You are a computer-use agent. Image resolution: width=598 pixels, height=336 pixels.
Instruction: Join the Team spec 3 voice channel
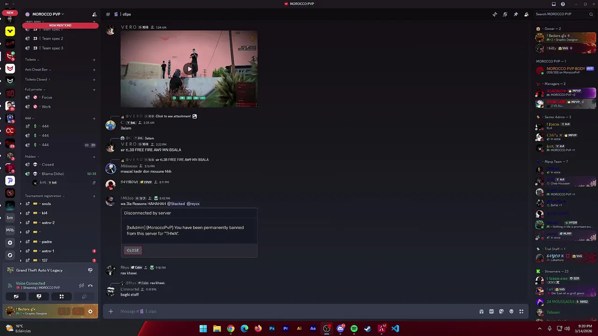(60, 48)
